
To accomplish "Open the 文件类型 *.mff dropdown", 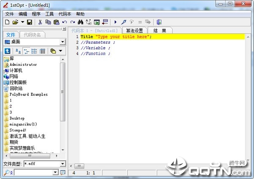I will pos(63,164).
